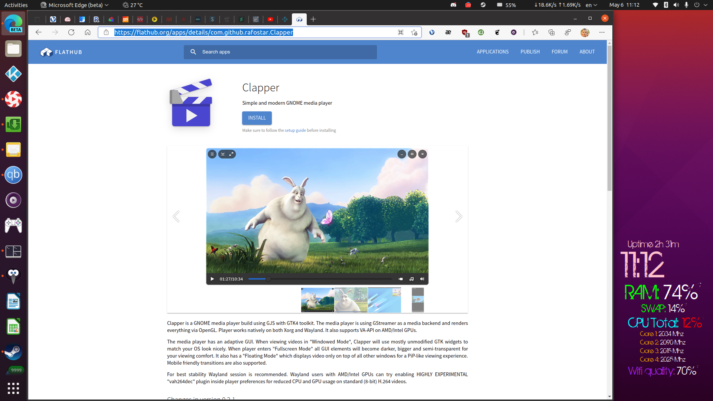Show all applications grid

pos(13,388)
